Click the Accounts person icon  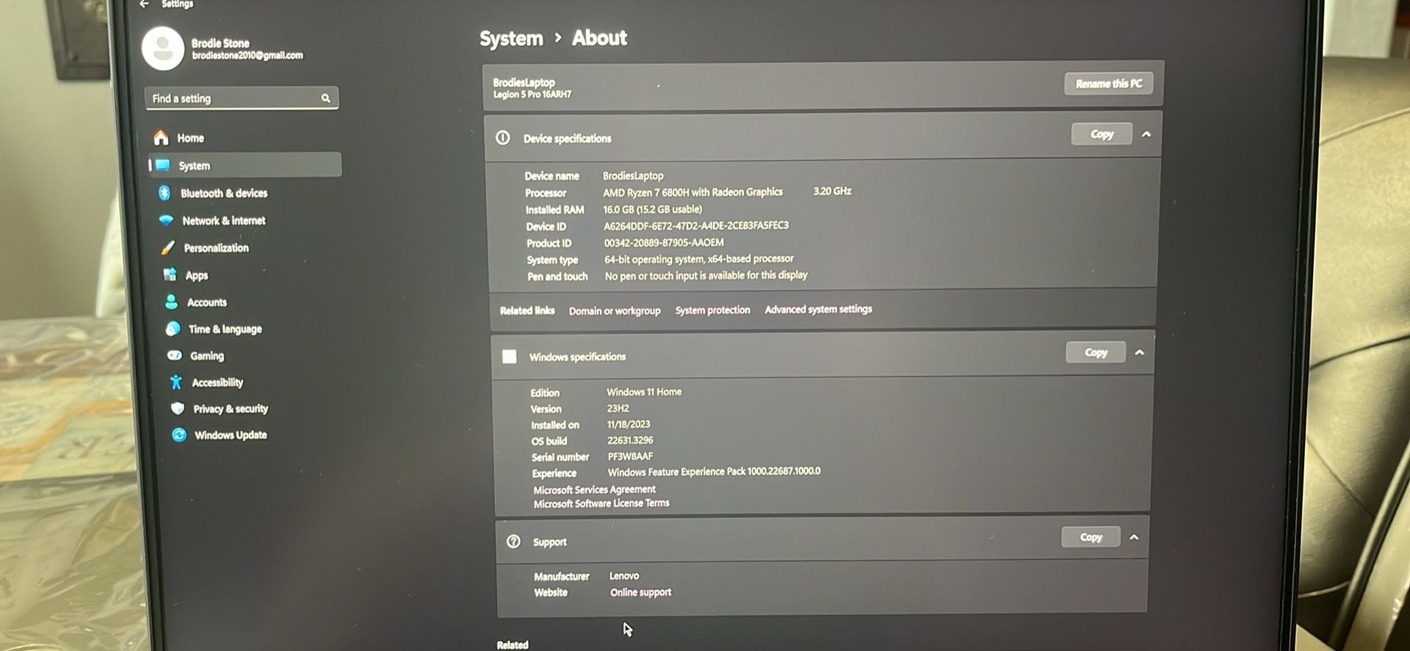[171, 302]
